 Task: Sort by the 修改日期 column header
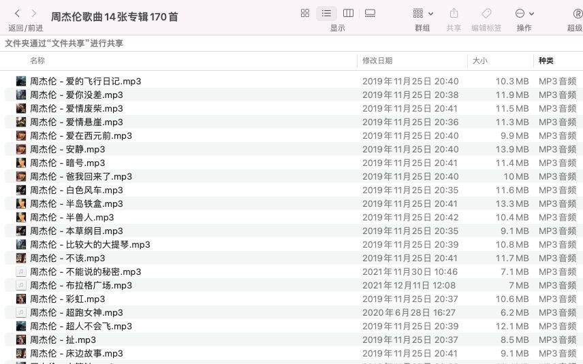coord(377,61)
